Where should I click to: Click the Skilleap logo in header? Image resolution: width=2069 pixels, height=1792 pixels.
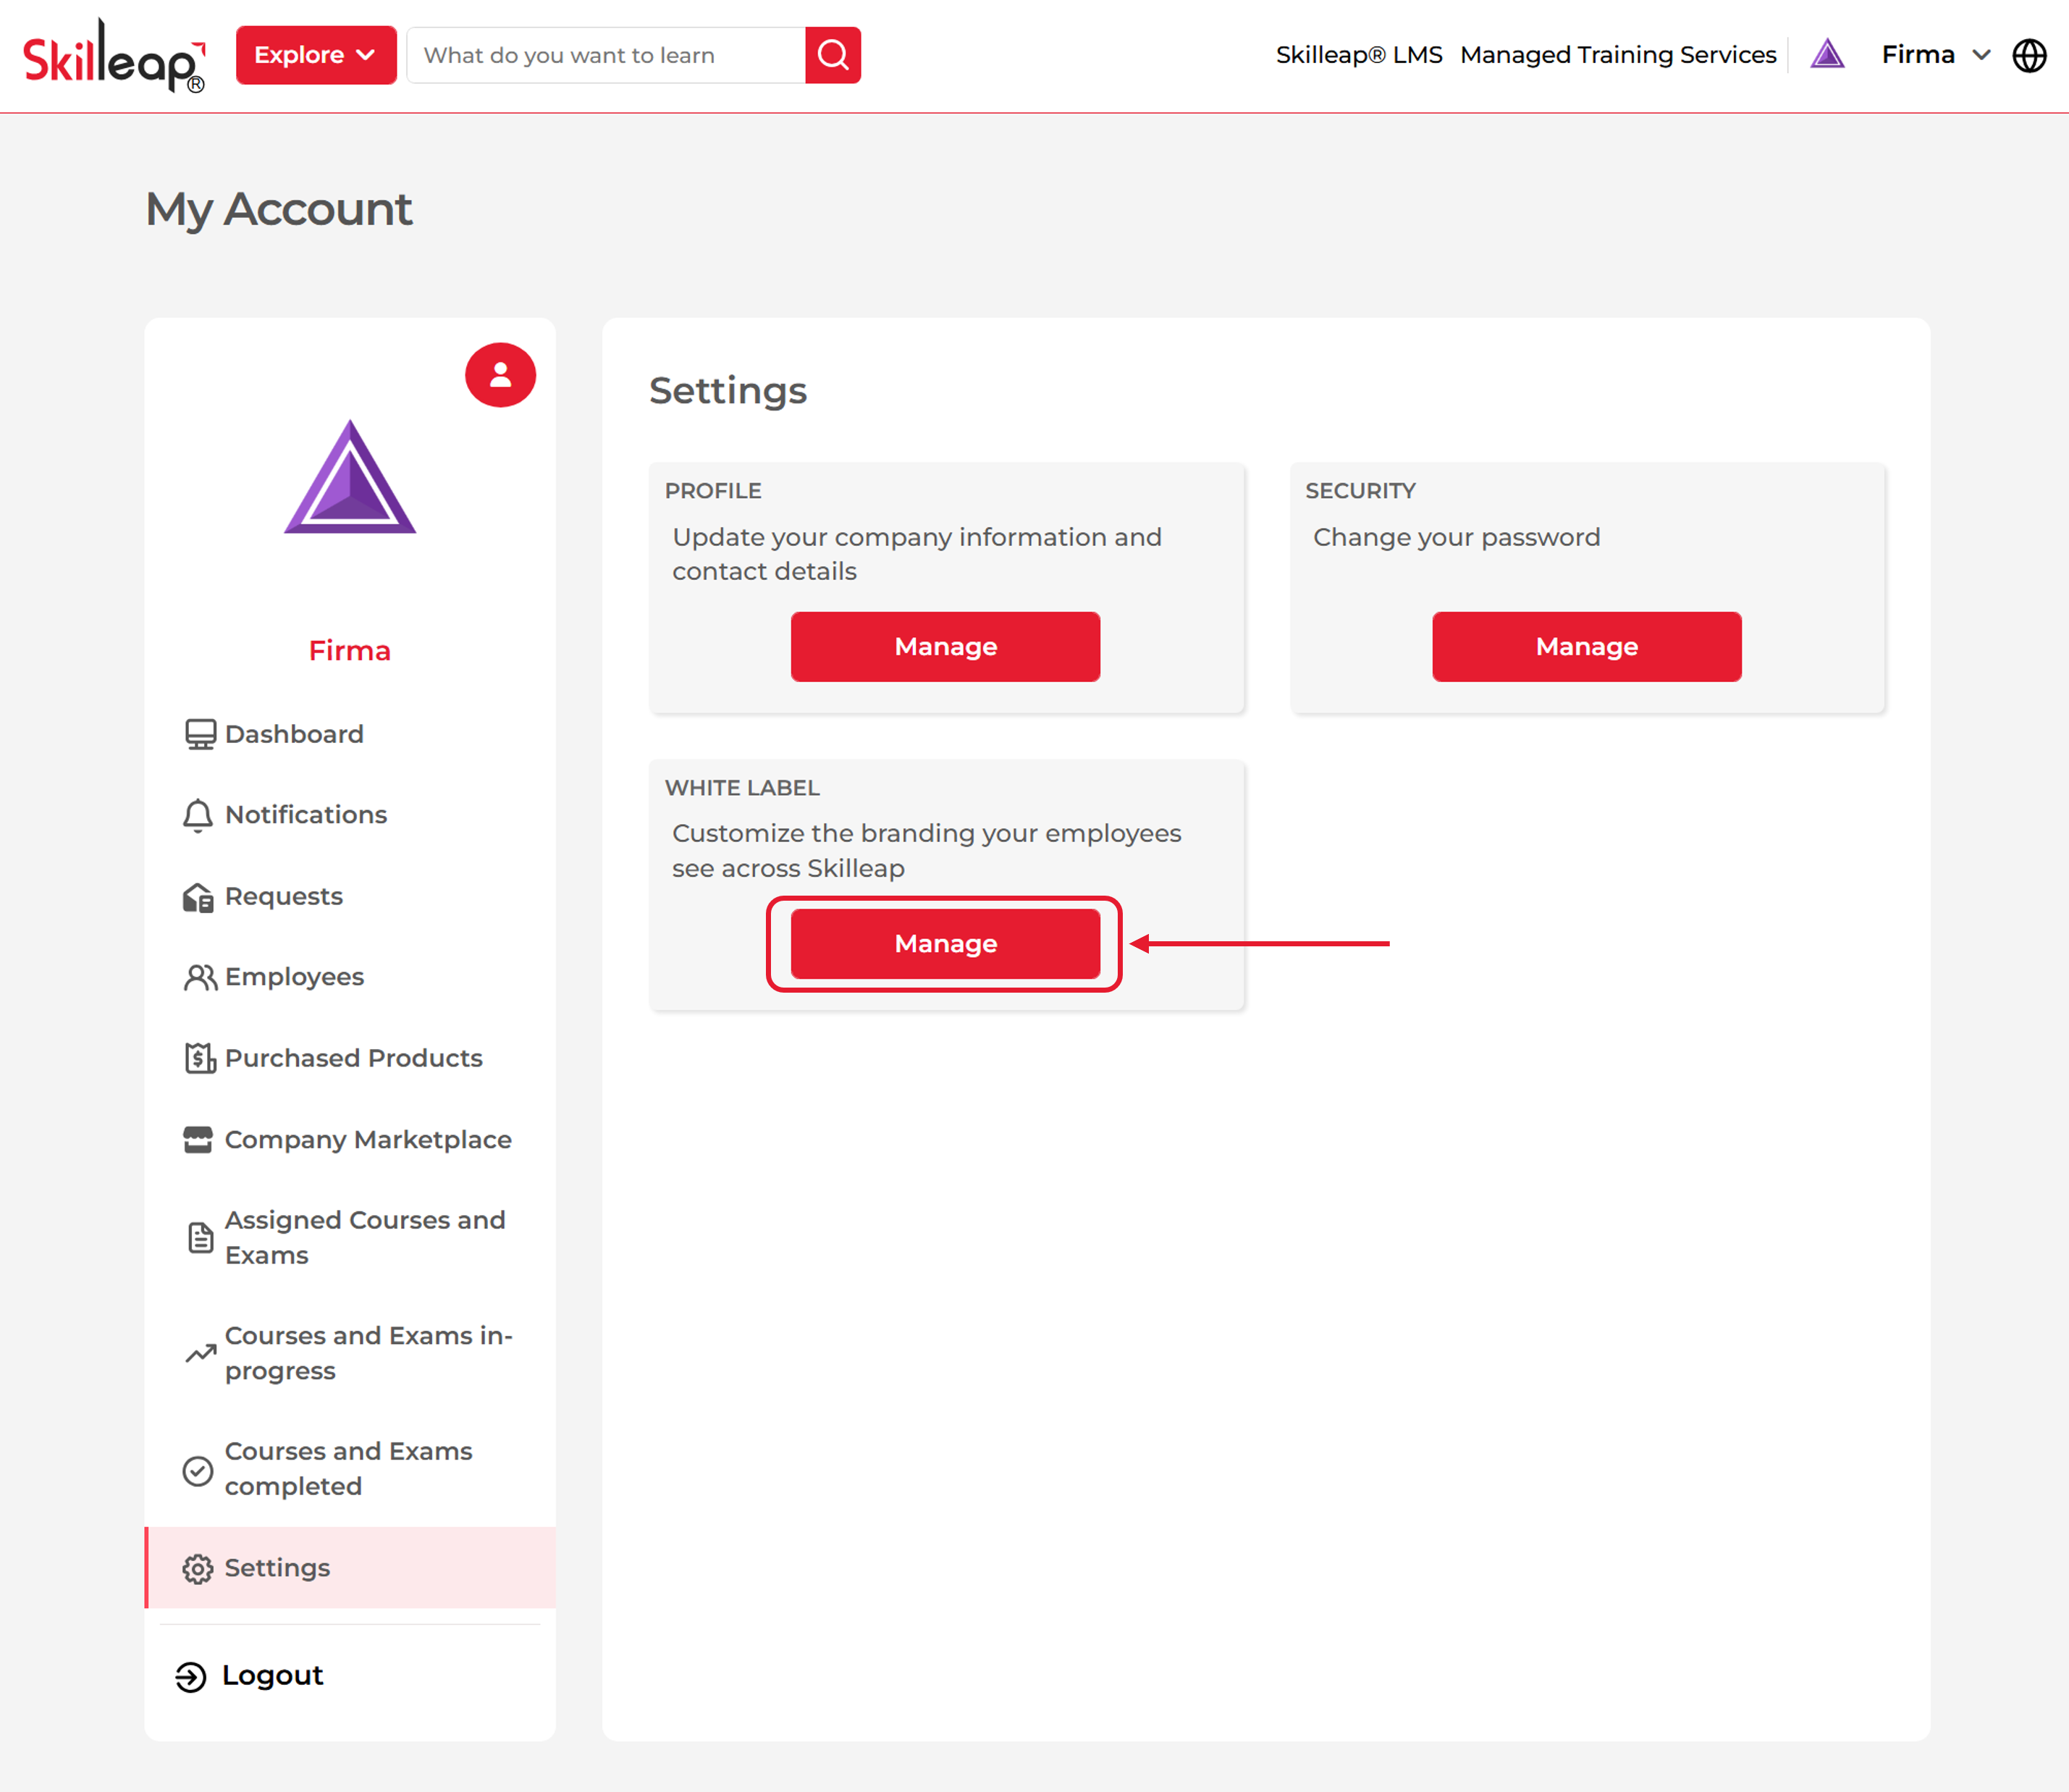114,56
